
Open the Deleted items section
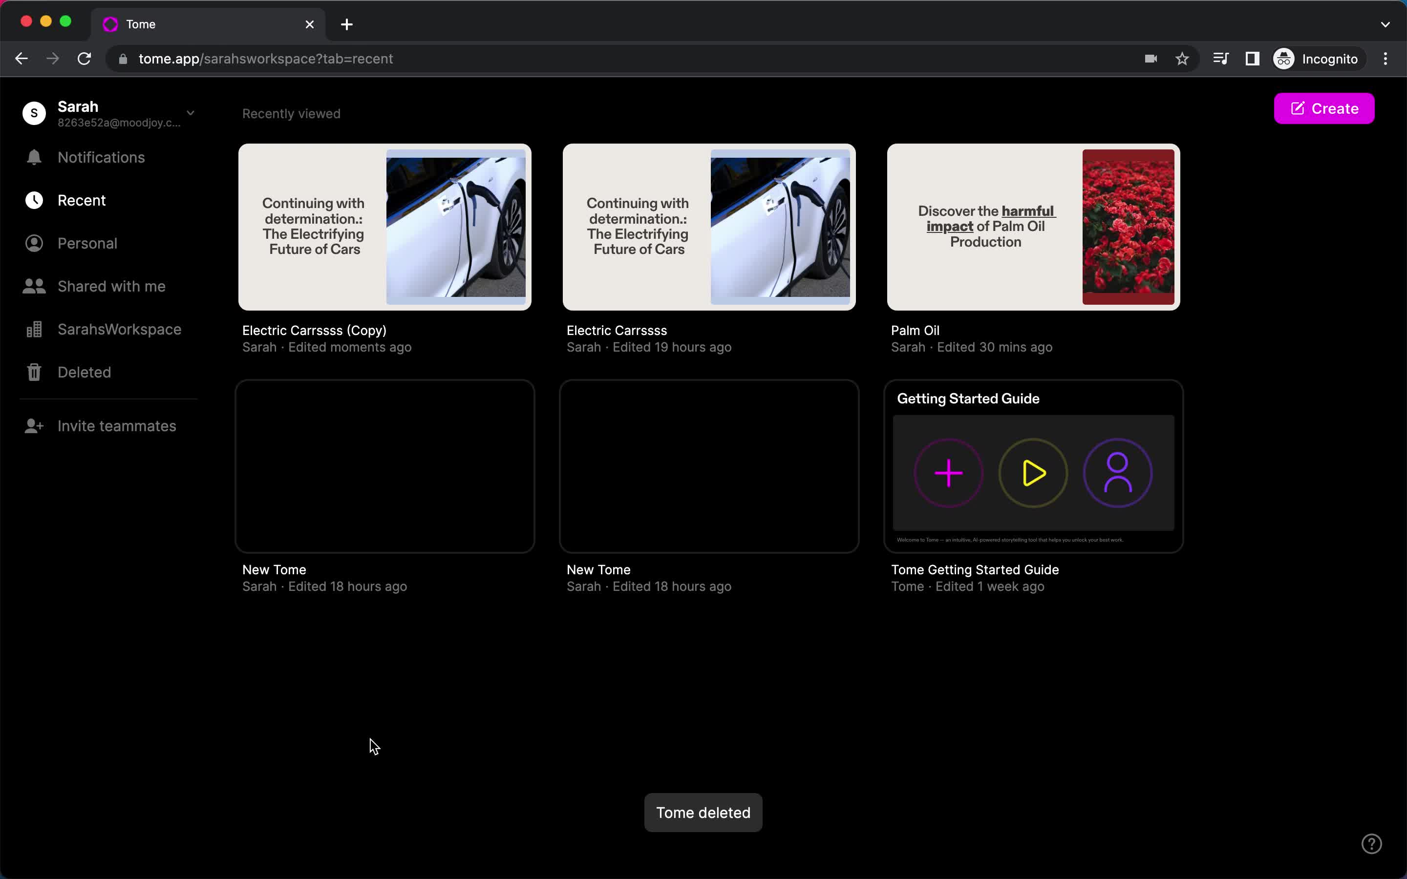click(83, 372)
